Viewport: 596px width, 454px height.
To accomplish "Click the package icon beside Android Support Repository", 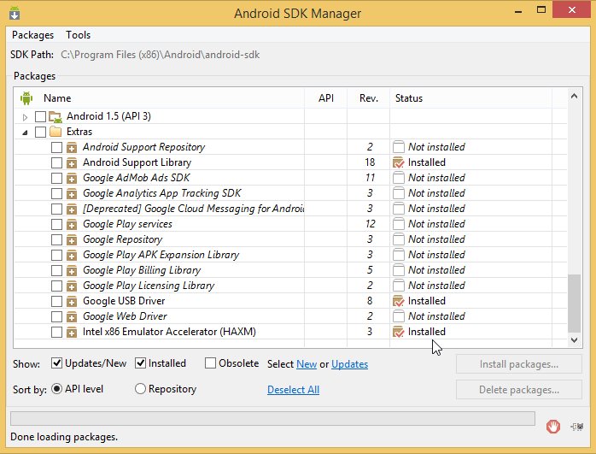I will [x=72, y=148].
